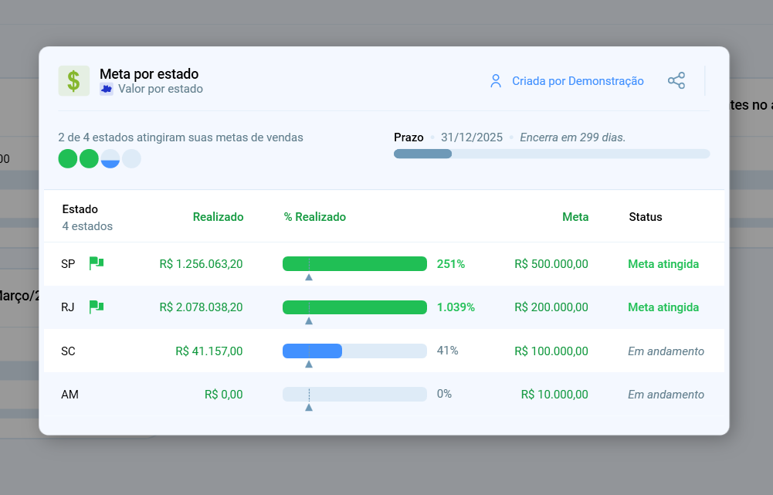Select the SC state cell

pos(68,351)
